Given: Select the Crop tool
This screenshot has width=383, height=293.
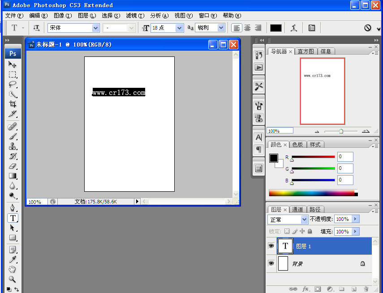Looking at the screenshot, I should [x=13, y=104].
